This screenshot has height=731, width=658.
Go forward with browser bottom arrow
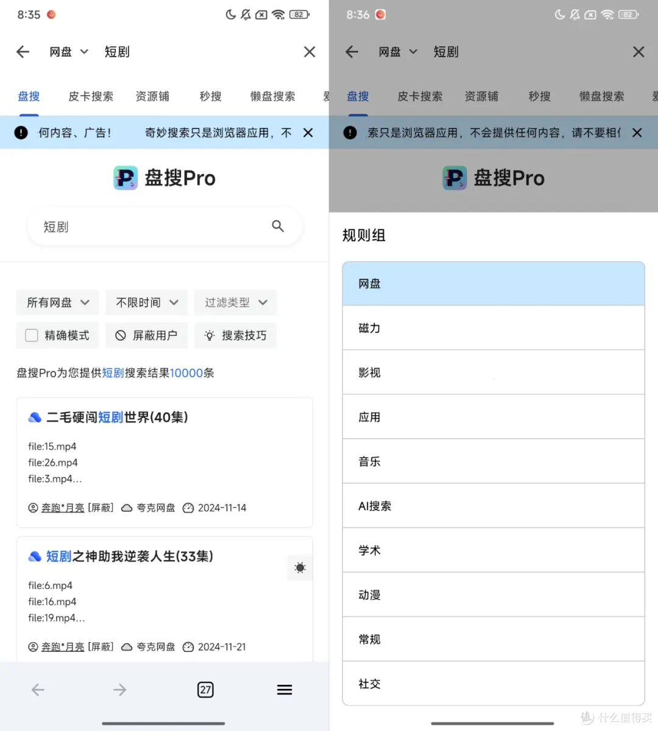(x=120, y=690)
